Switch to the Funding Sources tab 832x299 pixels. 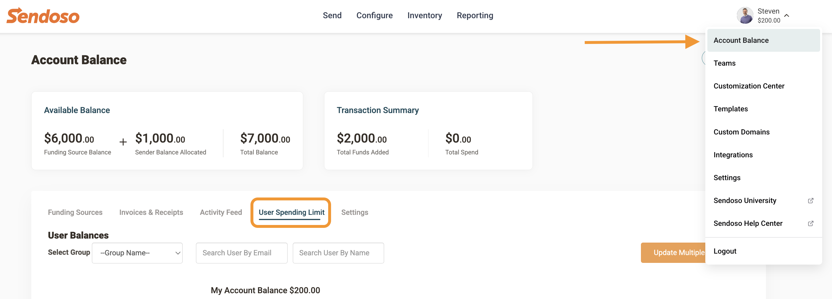pyautogui.click(x=75, y=212)
